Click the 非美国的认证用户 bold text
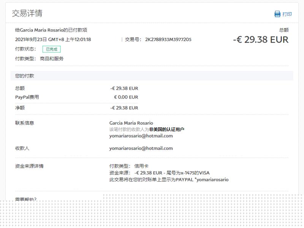304x228 pixels. click(x=166, y=129)
